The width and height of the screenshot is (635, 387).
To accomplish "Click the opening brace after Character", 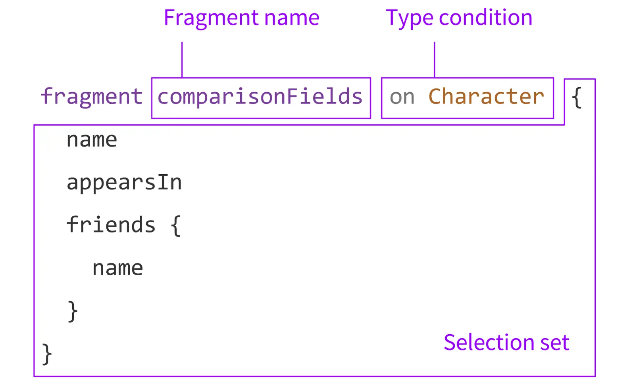I will point(577,97).
